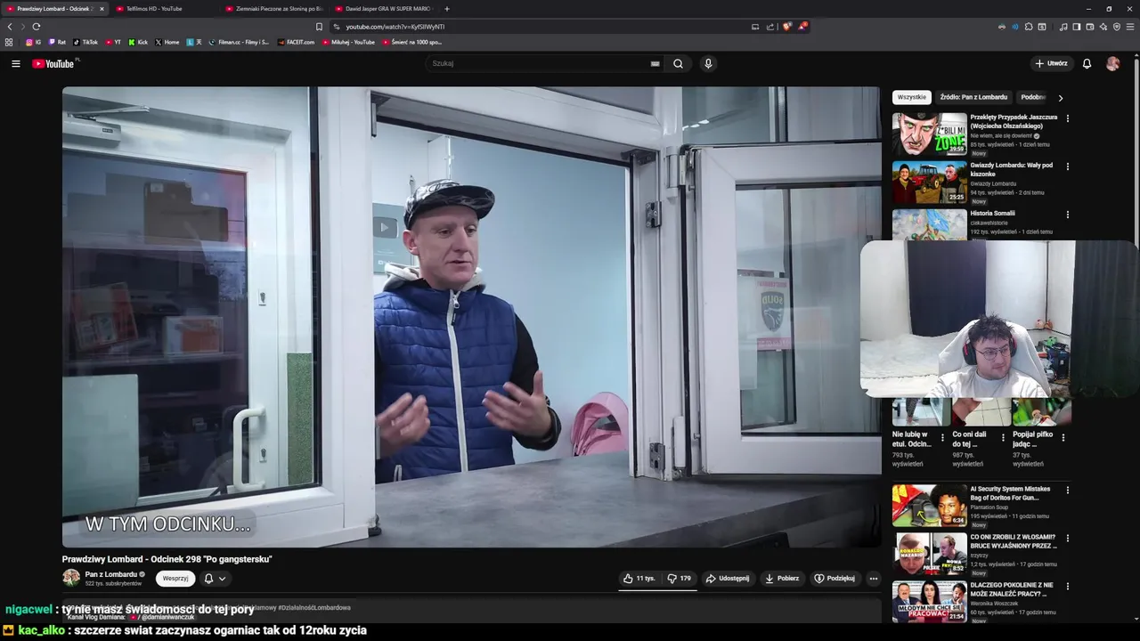Open more actions ellipsis under video
Screen dimensions: 1140x641
click(x=873, y=579)
